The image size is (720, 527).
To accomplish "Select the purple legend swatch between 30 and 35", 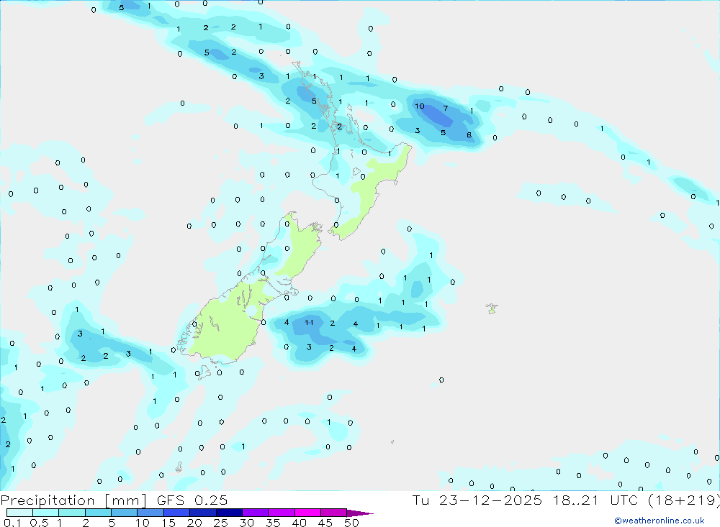I will point(256,513).
